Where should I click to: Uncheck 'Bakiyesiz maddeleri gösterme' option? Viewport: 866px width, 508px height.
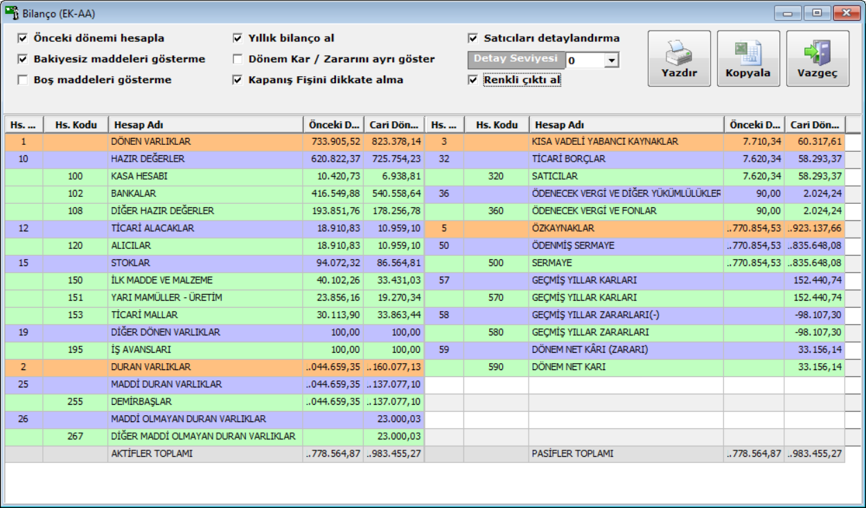pos(23,59)
